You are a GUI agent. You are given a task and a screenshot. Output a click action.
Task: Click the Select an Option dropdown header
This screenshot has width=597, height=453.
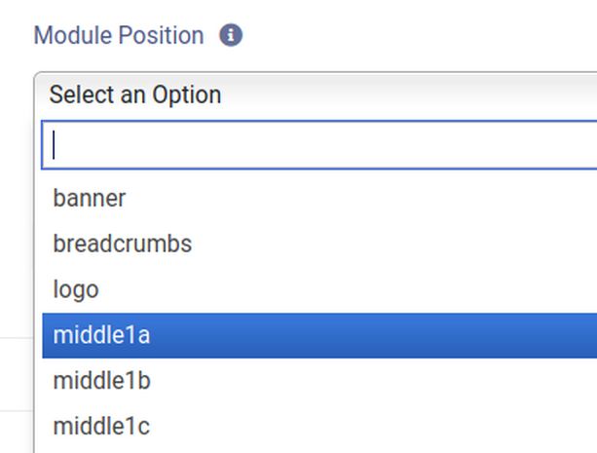click(316, 94)
